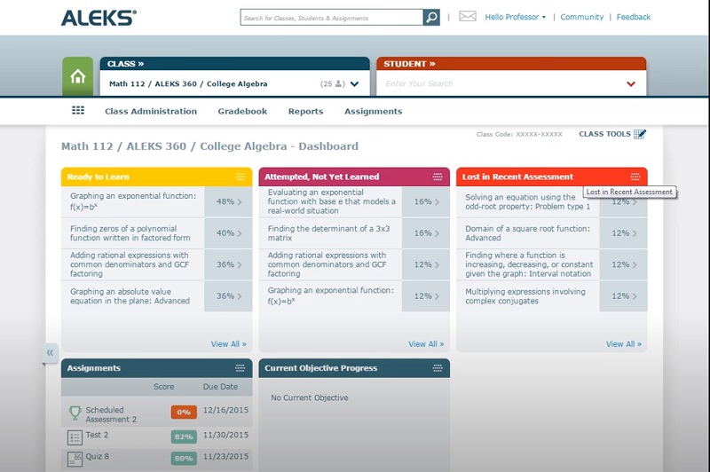710x472 pixels.
Task: Click the 82% score badge for Test 2
Action: click(x=184, y=437)
